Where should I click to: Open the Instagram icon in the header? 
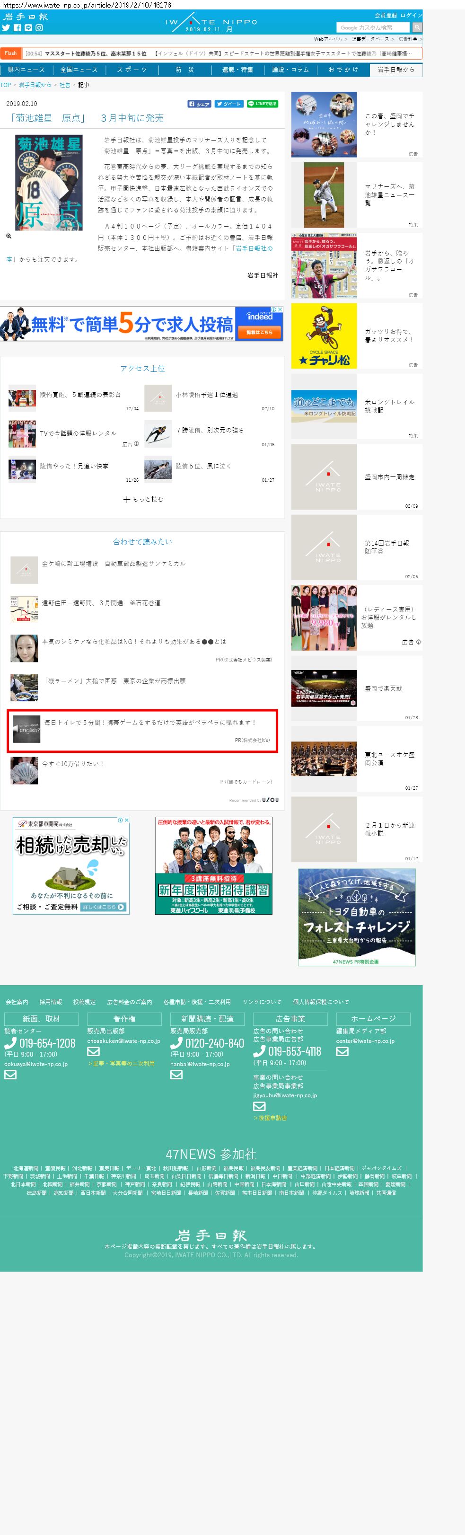(x=39, y=27)
